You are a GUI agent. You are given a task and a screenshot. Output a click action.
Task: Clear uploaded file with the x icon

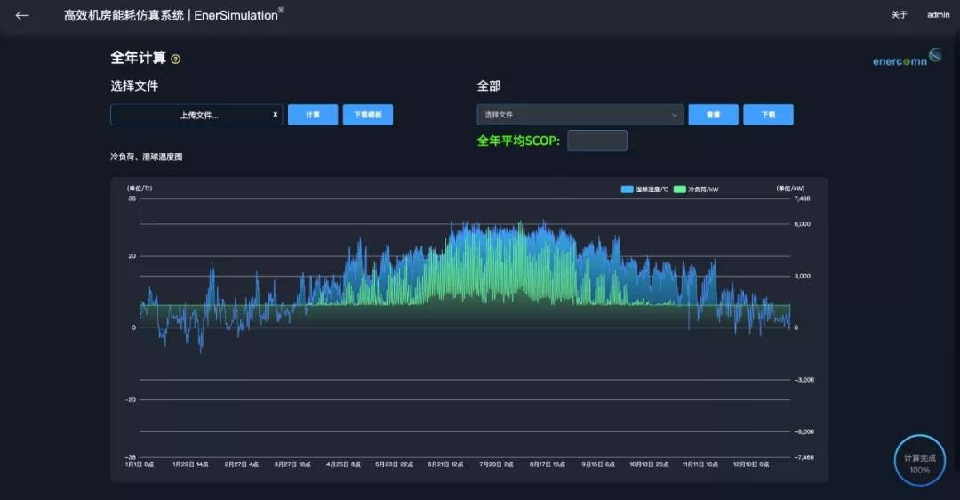pyautogui.click(x=275, y=115)
